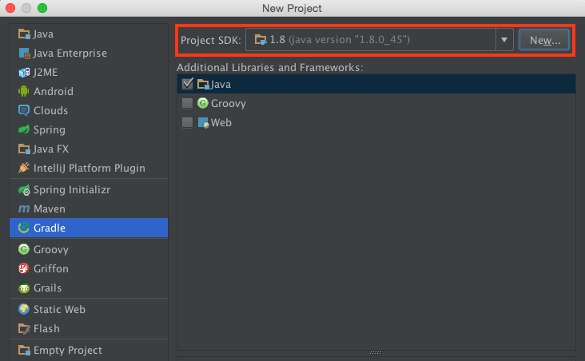Click the Web framework icon
Viewport: 585px width, 361px height.
[x=203, y=122]
